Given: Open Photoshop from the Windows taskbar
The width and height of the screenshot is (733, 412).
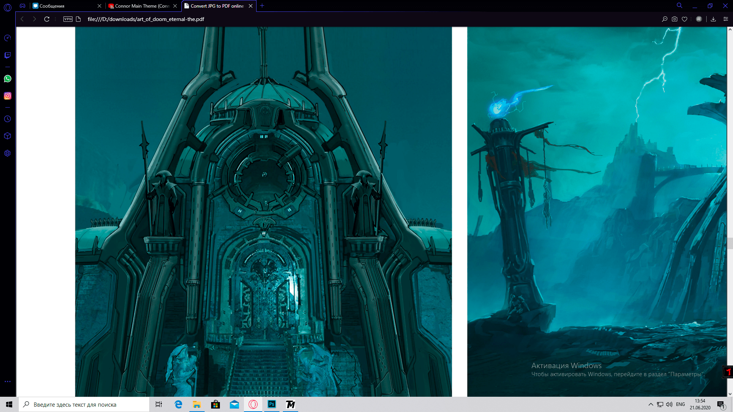Looking at the screenshot, I should (272, 404).
